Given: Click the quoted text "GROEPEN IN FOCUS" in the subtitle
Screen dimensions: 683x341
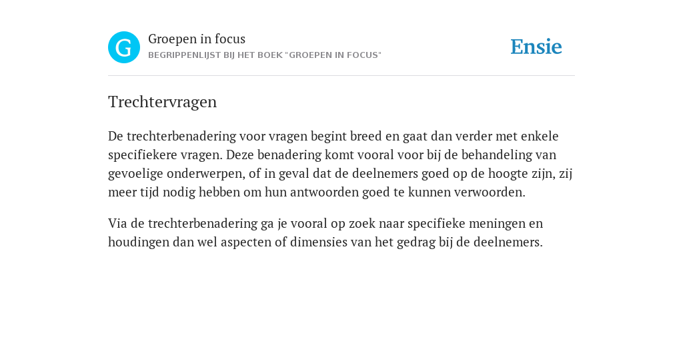Looking at the screenshot, I should [333, 55].
